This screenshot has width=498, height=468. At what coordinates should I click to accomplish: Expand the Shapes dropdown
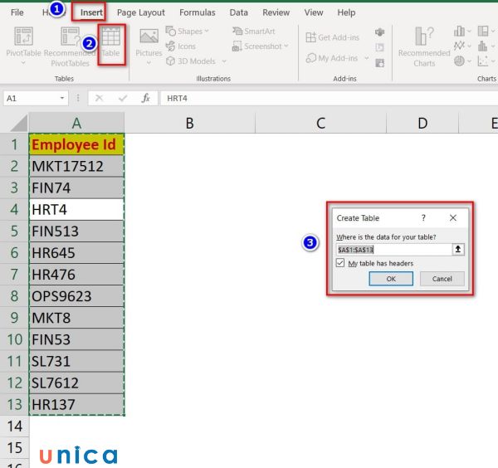(207, 32)
